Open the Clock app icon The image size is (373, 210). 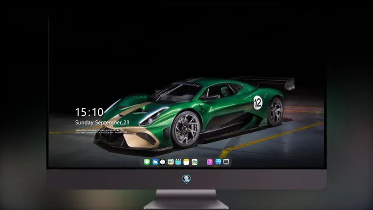click(x=163, y=162)
